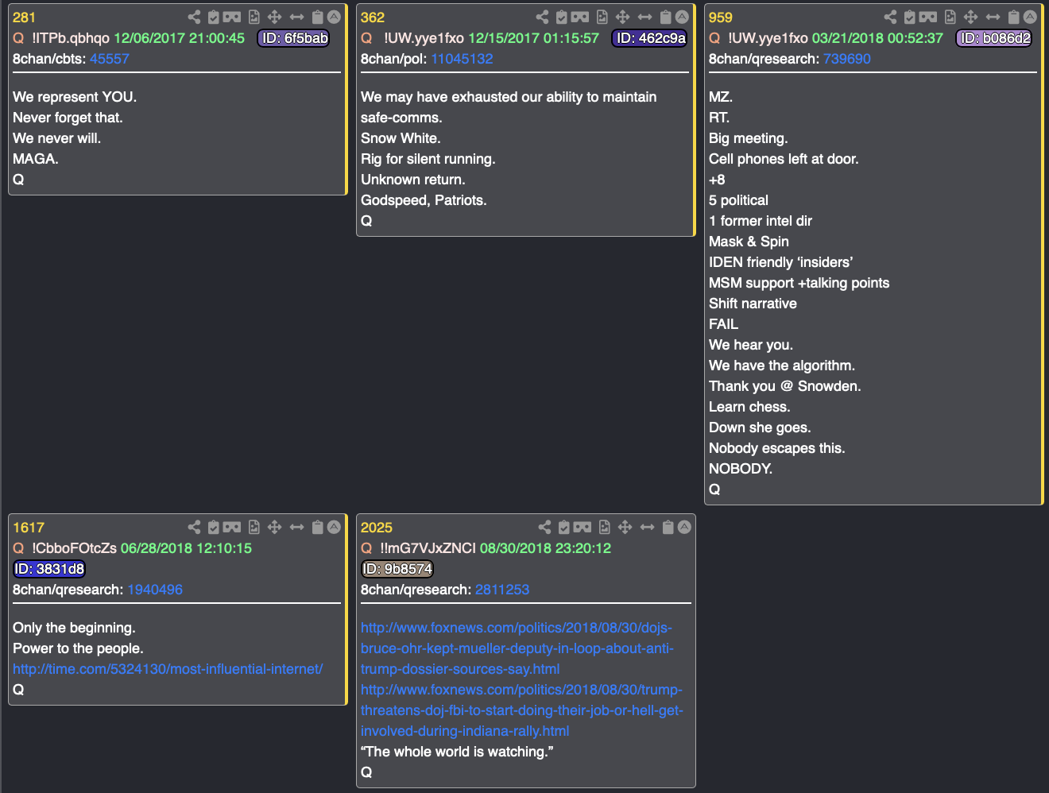Click the clipboard-check icon on post 281

pyautogui.click(x=214, y=17)
